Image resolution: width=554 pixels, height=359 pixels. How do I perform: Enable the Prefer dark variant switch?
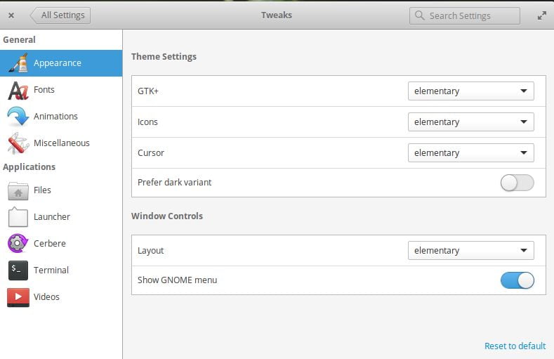pyautogui.click(x=517, y=183)
